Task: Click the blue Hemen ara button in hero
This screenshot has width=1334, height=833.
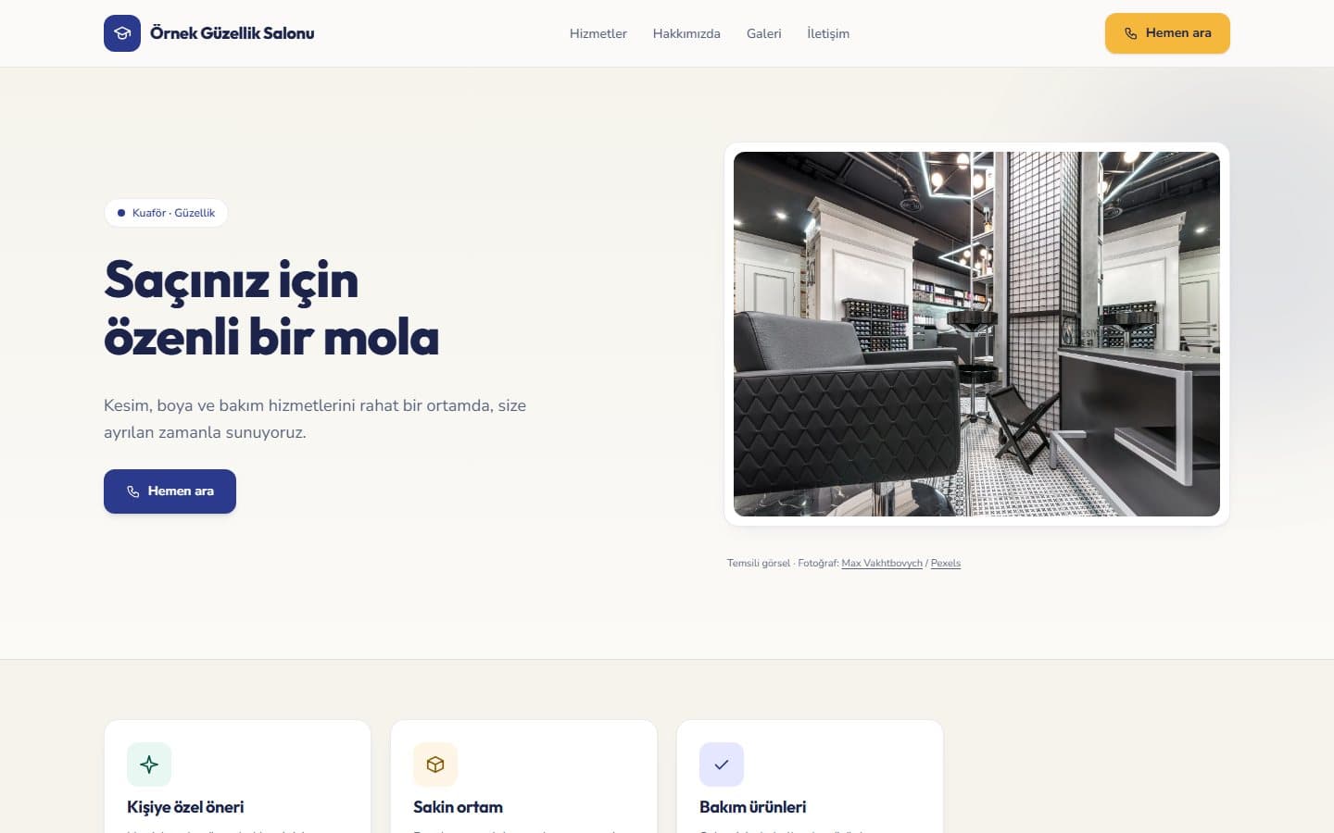Action: pyautogui.click(x=170, y=491)
